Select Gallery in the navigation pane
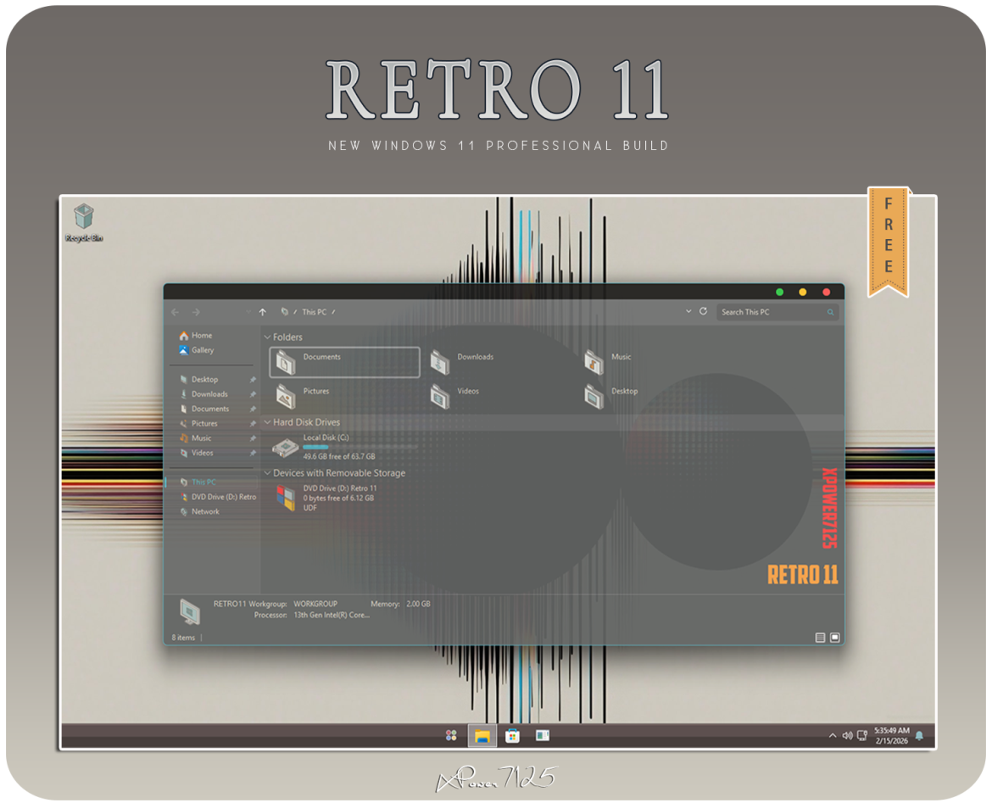This screenshot has width=992, height=803. [x=202, y=350]
